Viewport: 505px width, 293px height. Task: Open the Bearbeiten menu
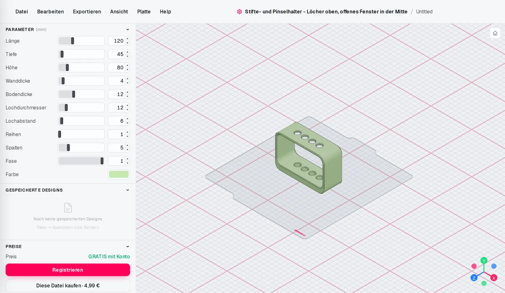coord(50,12)
